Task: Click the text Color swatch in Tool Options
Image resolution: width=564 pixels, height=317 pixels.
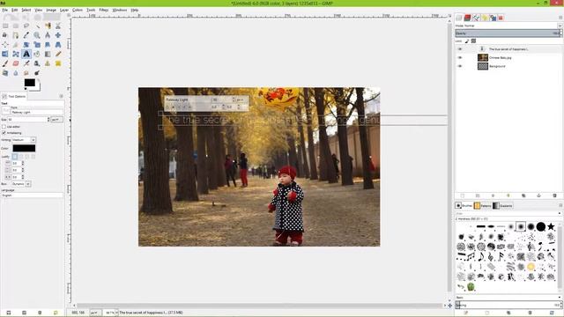Action: pos(24,148)
